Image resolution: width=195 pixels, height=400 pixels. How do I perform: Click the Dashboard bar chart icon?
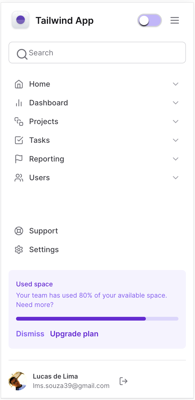point(19,103)
